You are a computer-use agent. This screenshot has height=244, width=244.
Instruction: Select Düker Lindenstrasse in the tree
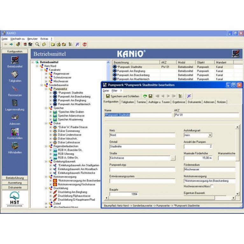tap(70, 135)
